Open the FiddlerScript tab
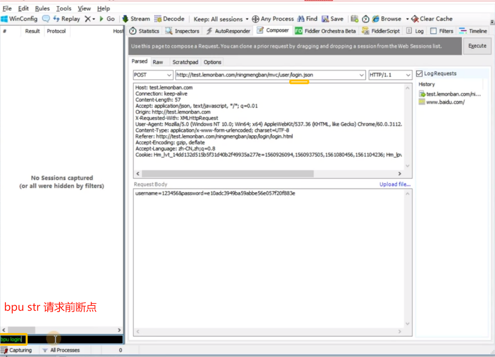Image resolution: width=495 pixels, height=357 pixels. [x=381, y=31]
